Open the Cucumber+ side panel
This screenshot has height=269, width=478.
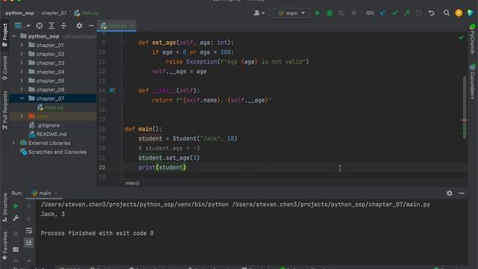click(x=472, y=81)
